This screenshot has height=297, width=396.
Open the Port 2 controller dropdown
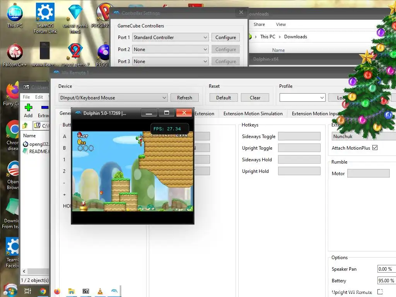tap(171, 49)
